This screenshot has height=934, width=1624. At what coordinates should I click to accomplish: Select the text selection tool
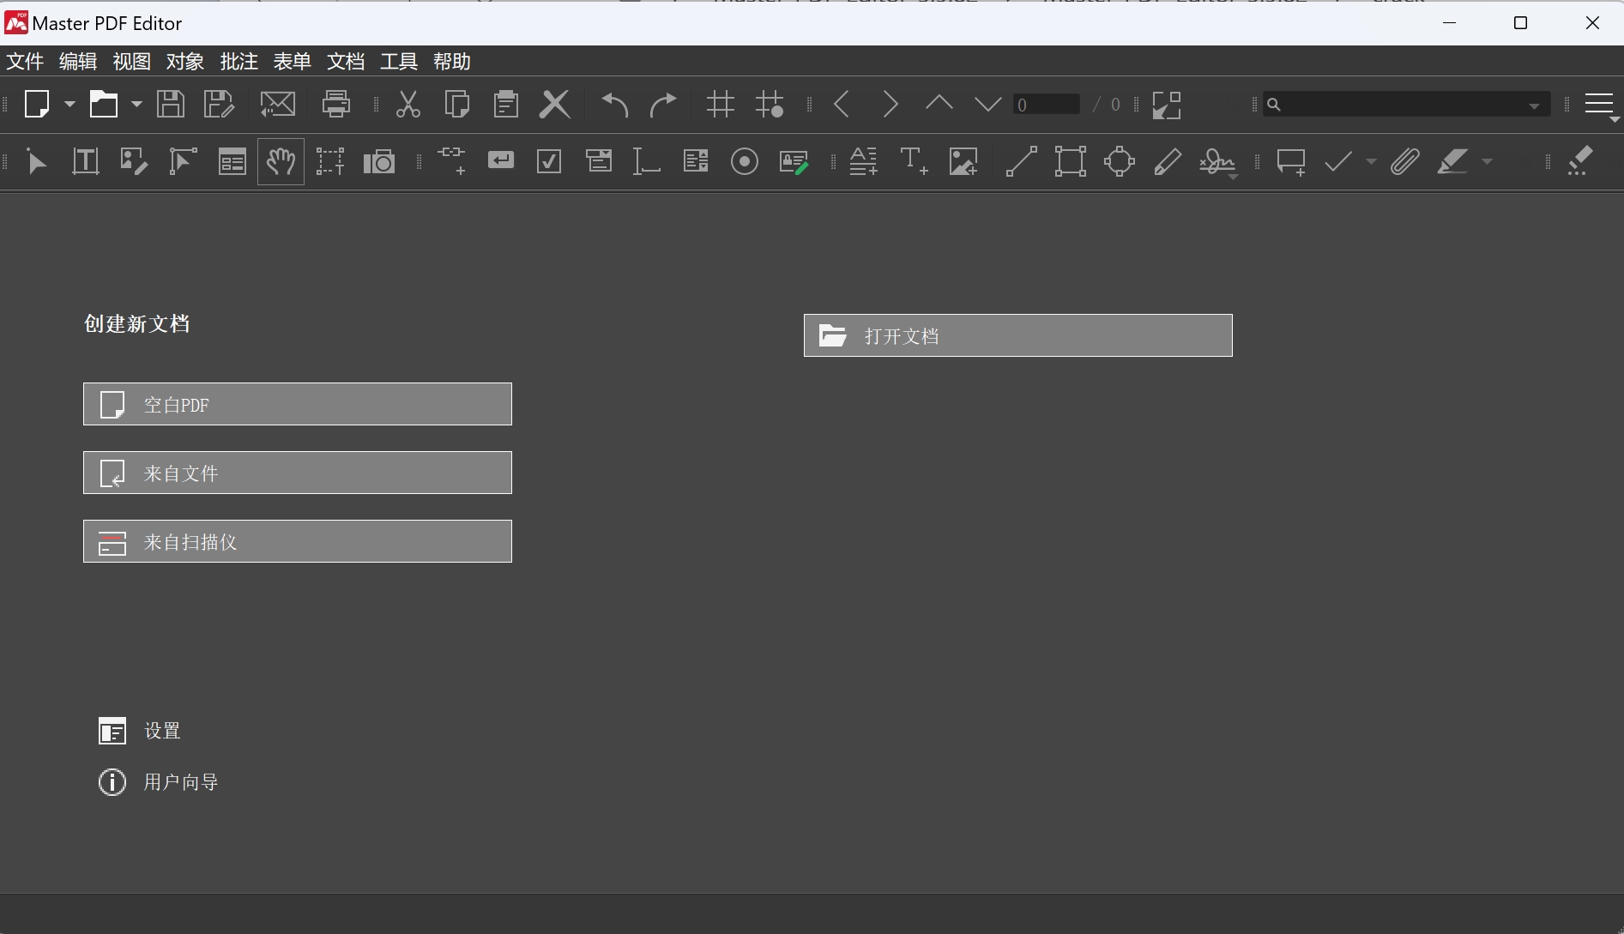(x=86, y=161)
